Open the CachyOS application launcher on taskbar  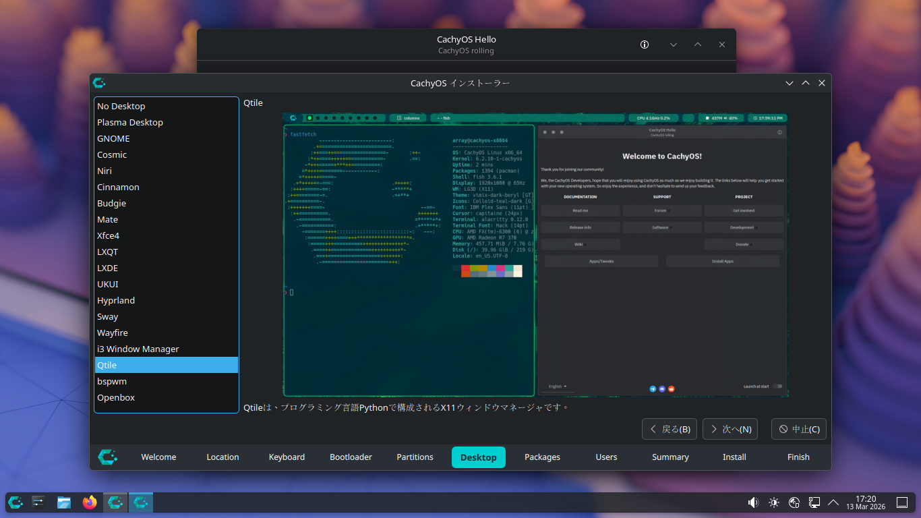[16, 502]
